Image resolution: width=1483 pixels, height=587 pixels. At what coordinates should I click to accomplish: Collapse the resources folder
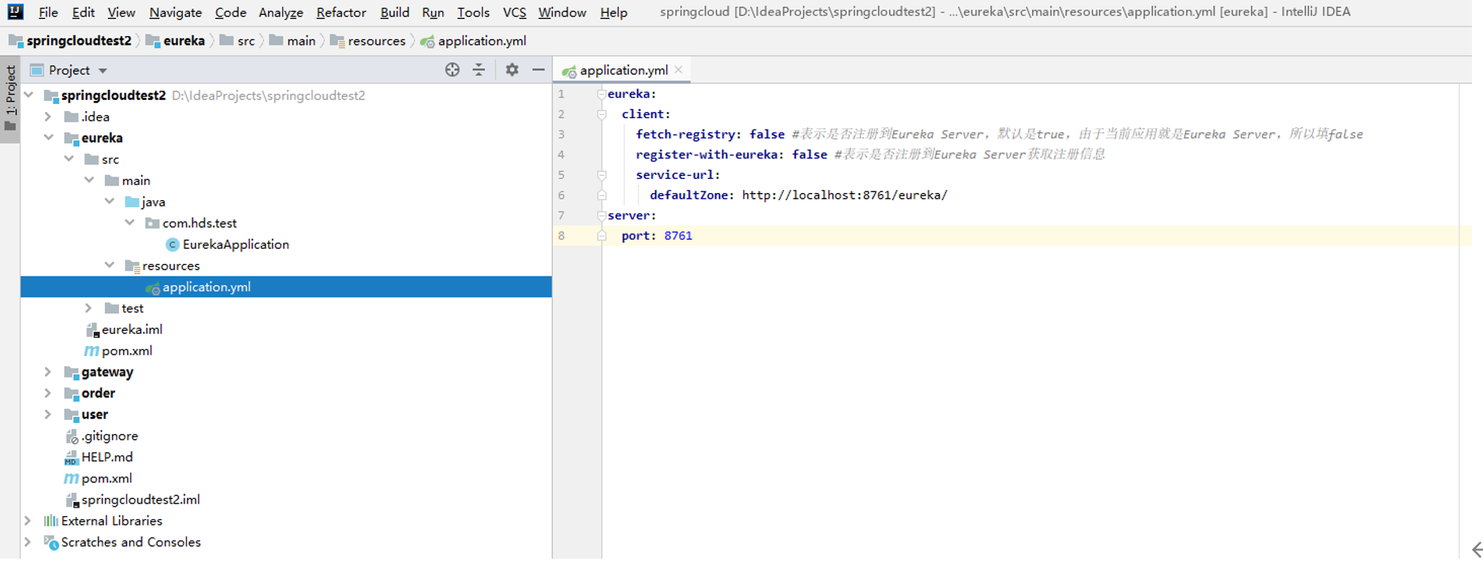tap(110, 265)
